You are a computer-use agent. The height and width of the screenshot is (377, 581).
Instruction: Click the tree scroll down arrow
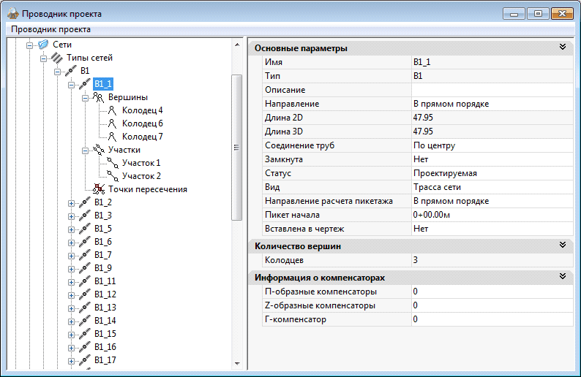[x=237, y=364]
